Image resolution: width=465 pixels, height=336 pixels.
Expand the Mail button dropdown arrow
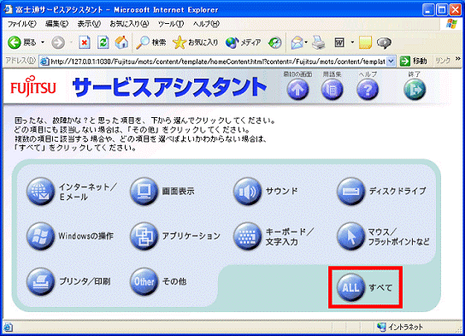pyautogui.click(x=306, y=43)
